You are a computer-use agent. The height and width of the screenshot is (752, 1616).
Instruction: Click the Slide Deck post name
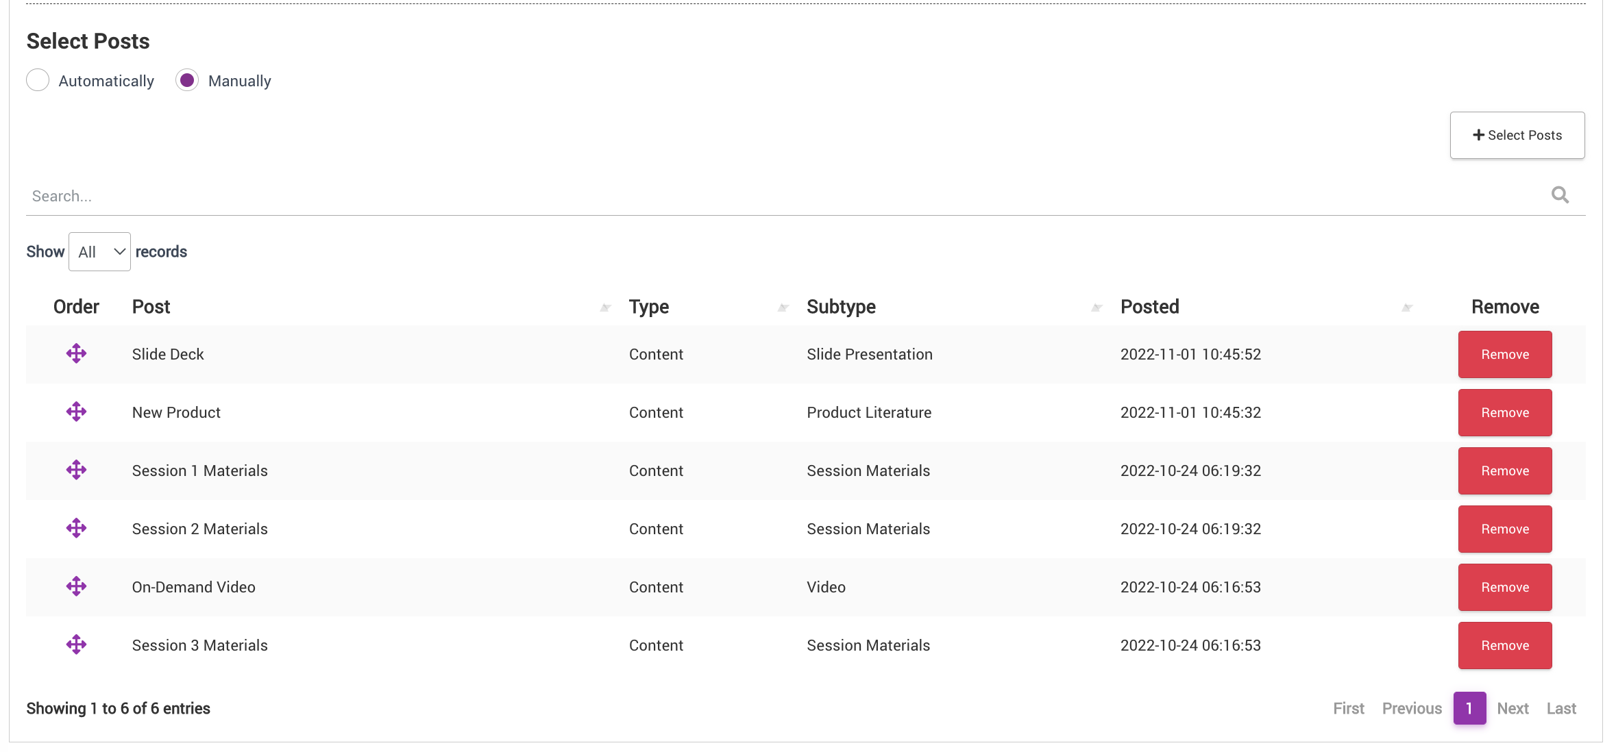tap(168, 354)
